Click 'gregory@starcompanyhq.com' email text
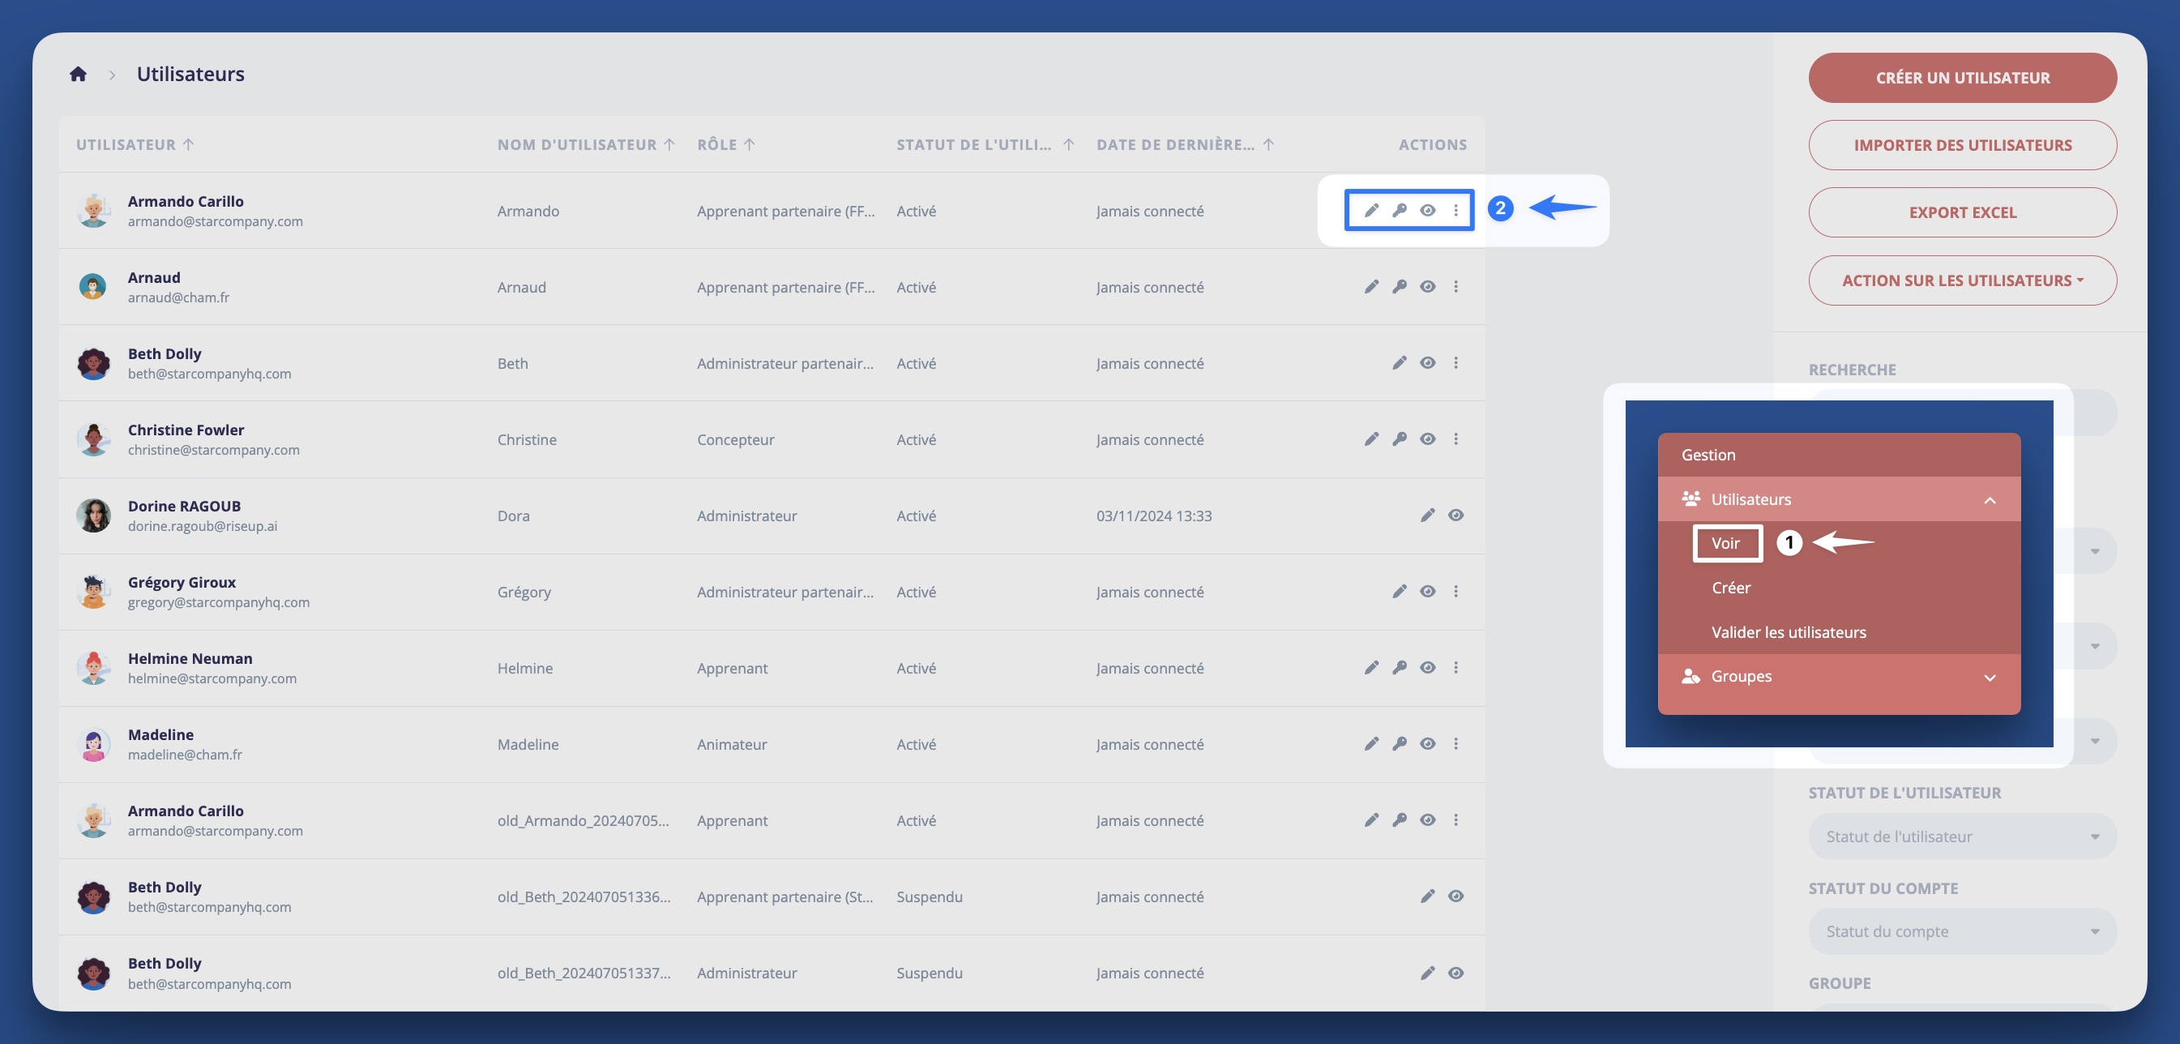 [218, 603]
